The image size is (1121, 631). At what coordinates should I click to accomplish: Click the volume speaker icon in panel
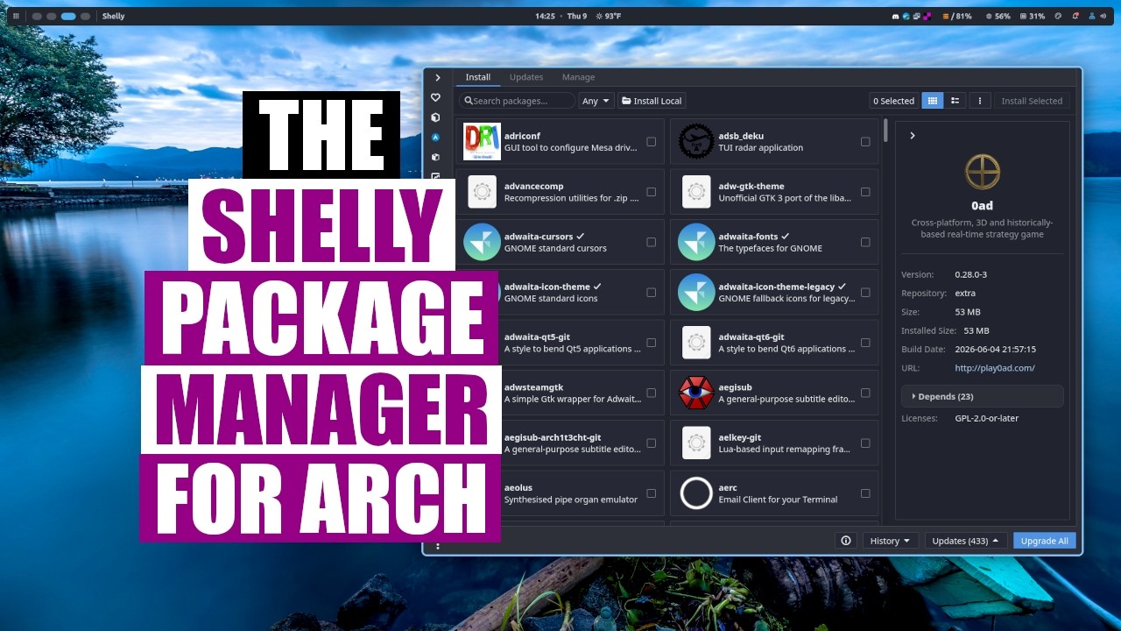(1105, 16)
